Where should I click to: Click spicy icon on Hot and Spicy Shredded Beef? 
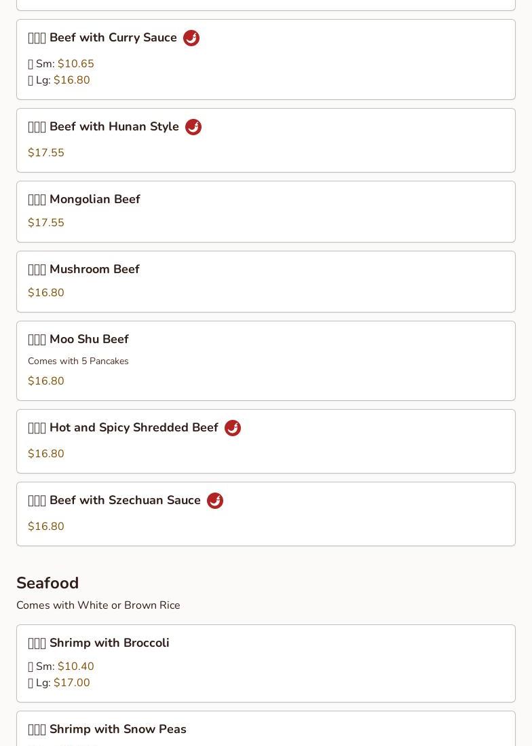233,428
